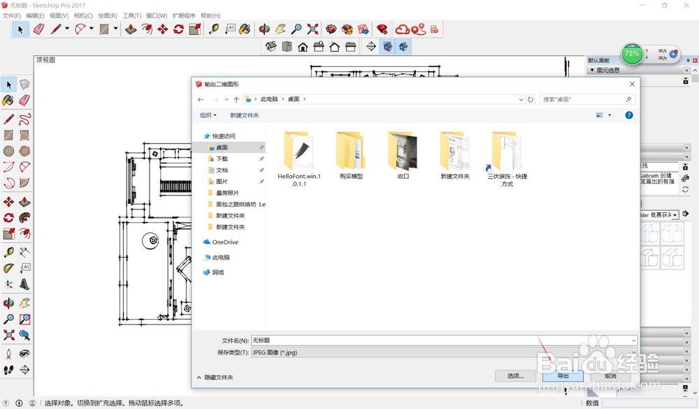Image resolution: width=699 pixels, height=409 pixels.
Task: Click Zoom Extents in top toolbar
Action: (x=312, y=29)
